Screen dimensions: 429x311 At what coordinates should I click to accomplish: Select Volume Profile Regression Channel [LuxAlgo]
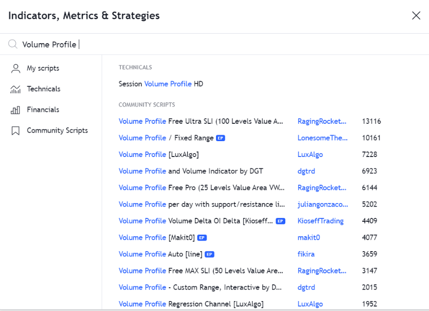point(191,304)
